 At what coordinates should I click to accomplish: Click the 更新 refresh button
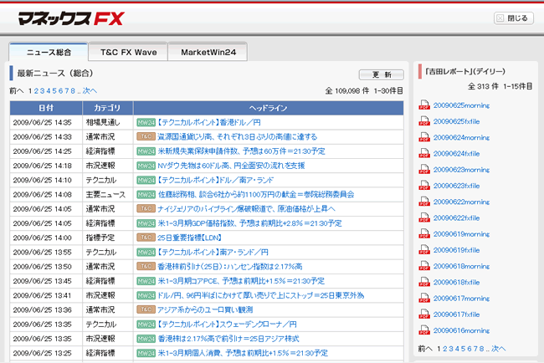point(382,74)
